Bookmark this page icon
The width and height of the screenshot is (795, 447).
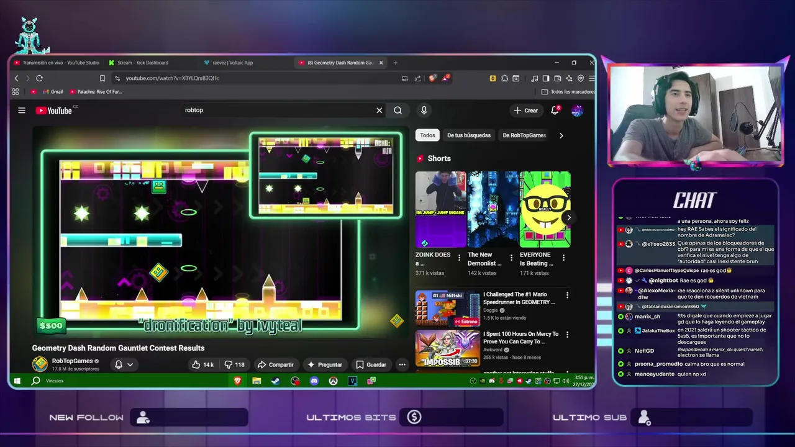pos(102,78)
